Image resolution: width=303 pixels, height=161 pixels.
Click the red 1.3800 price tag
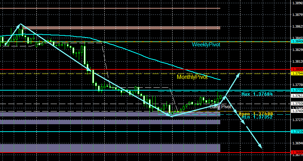[x=297, y=69]
